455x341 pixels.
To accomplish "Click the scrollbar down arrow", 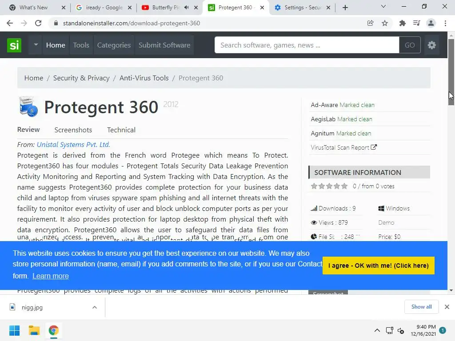I will click(451, 290).
